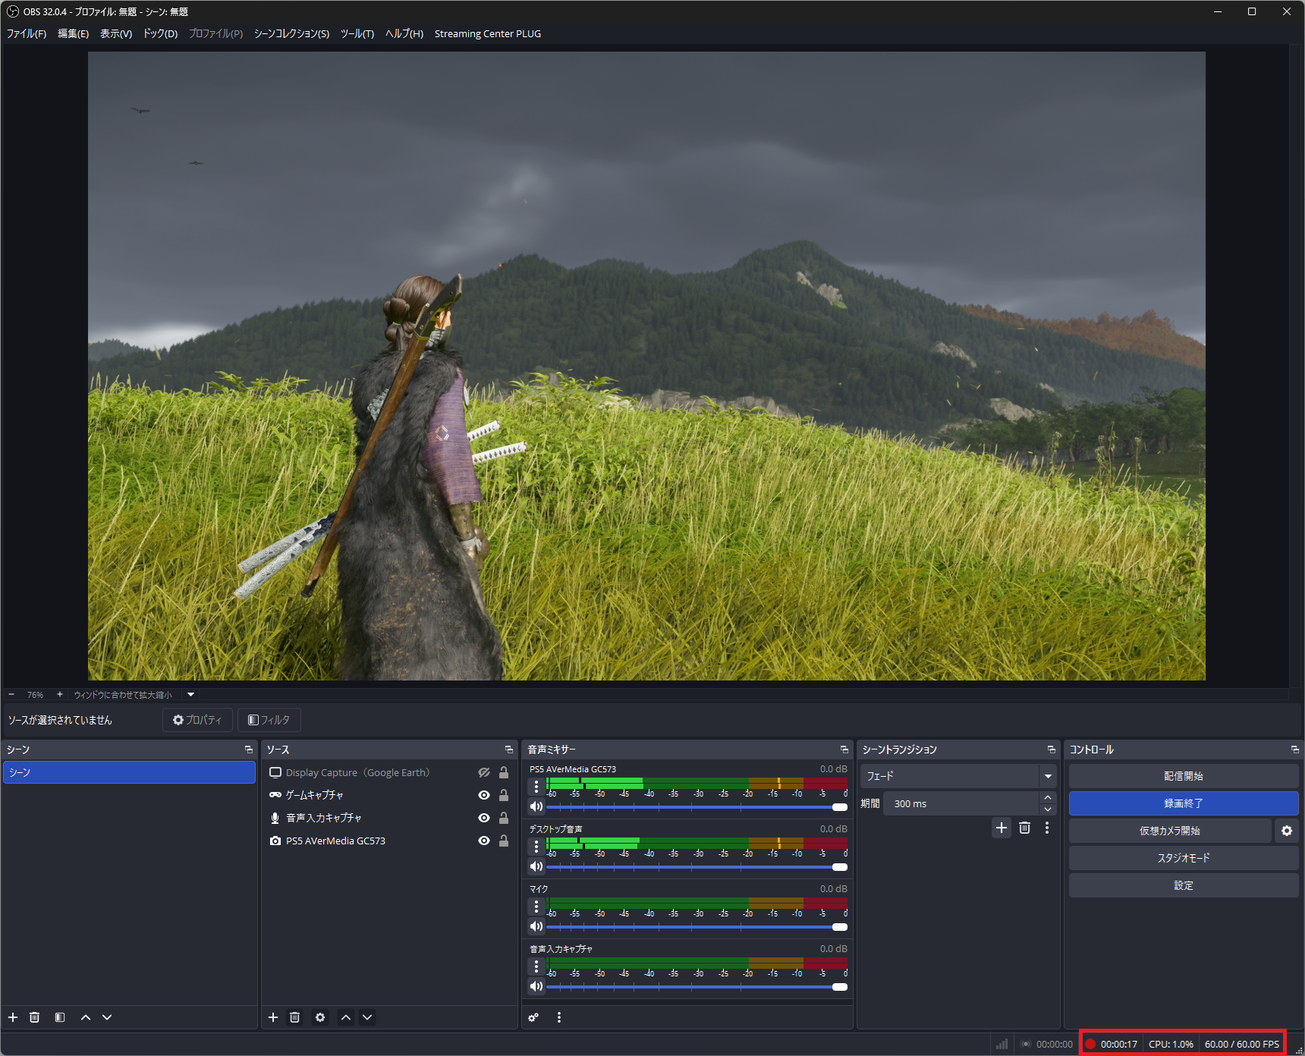1305x1056 pixels.
Task: Open the Streaming Center PLUG menu
Action: 487,33
